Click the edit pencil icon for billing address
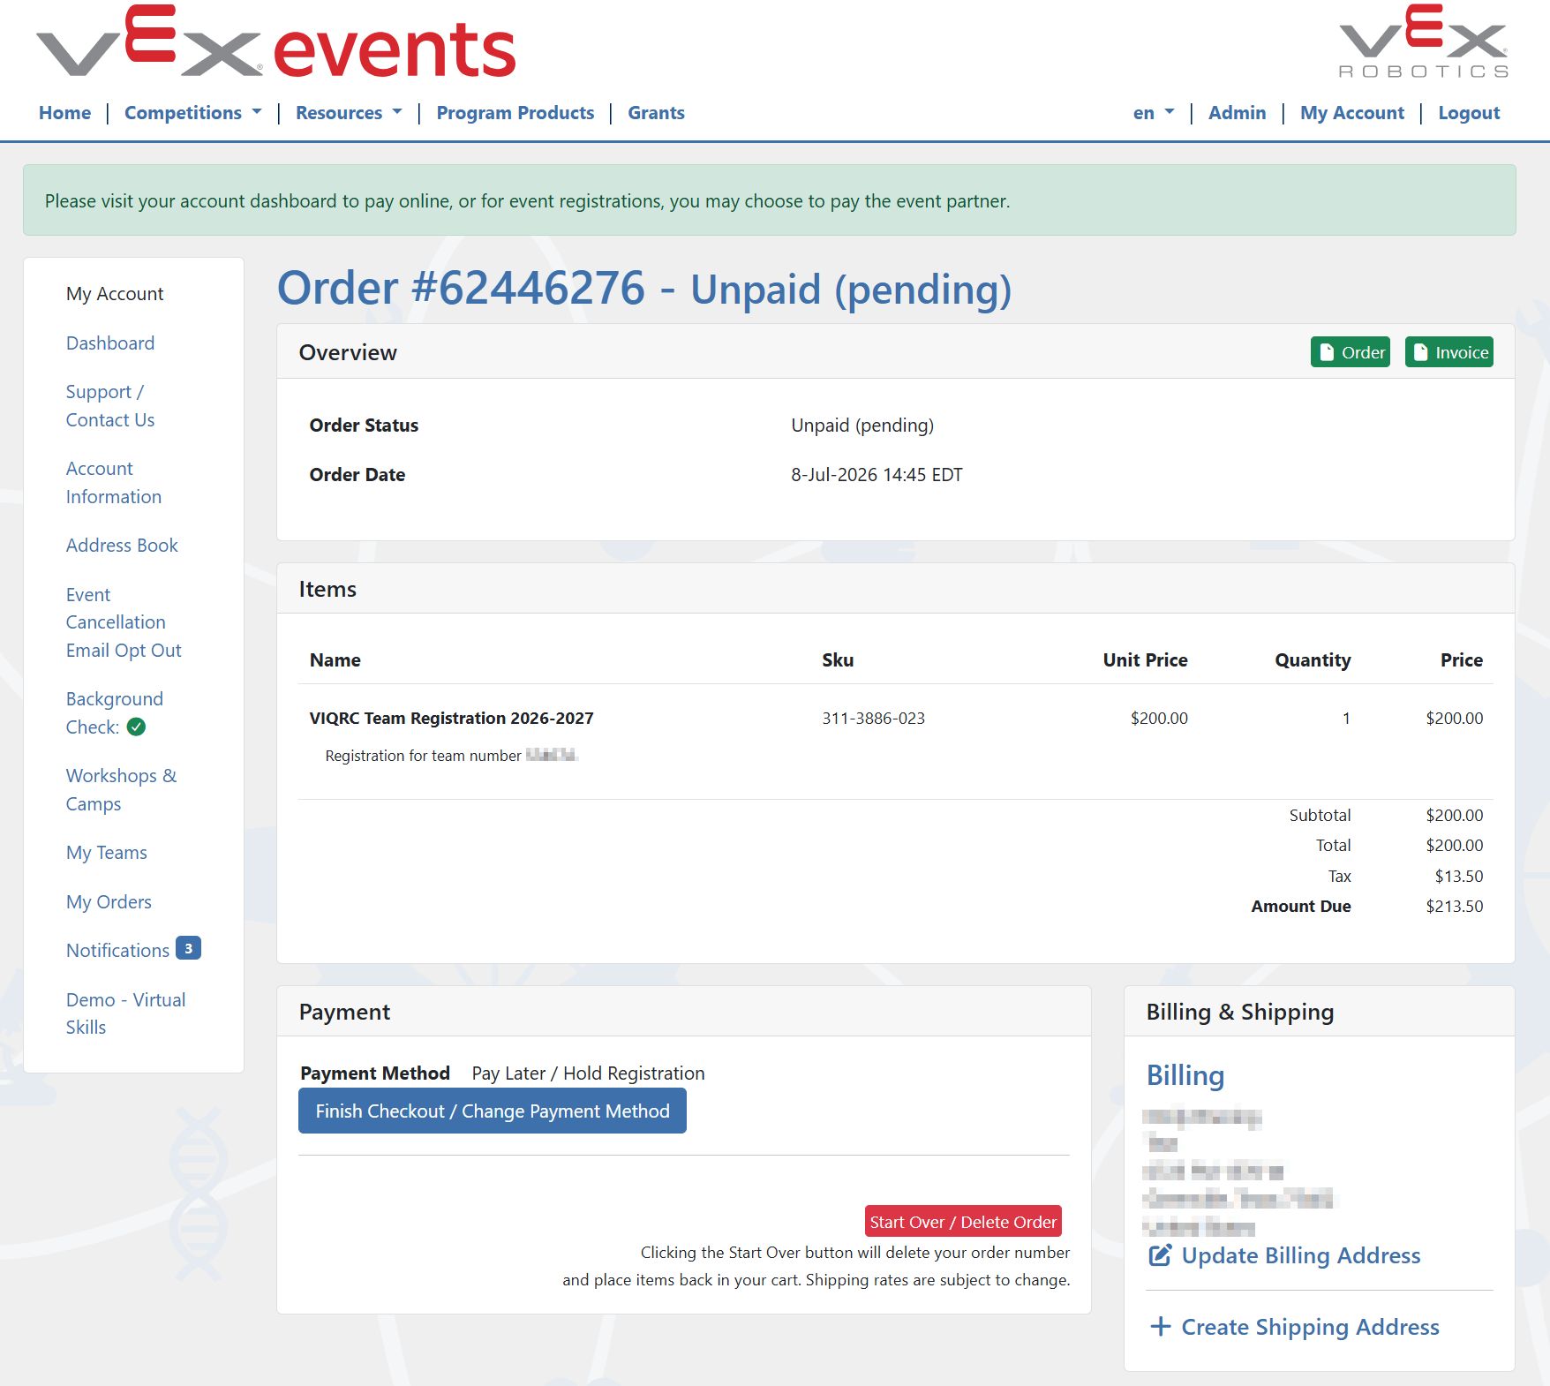Viewport: 1550px width, 1386px height. (1160, 1255)
